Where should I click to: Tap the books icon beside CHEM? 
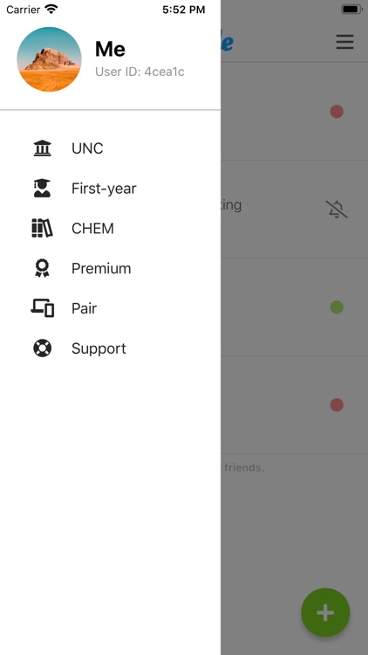[42, 228]
